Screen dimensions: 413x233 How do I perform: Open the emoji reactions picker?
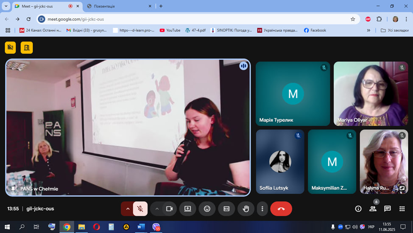point(207,208)
